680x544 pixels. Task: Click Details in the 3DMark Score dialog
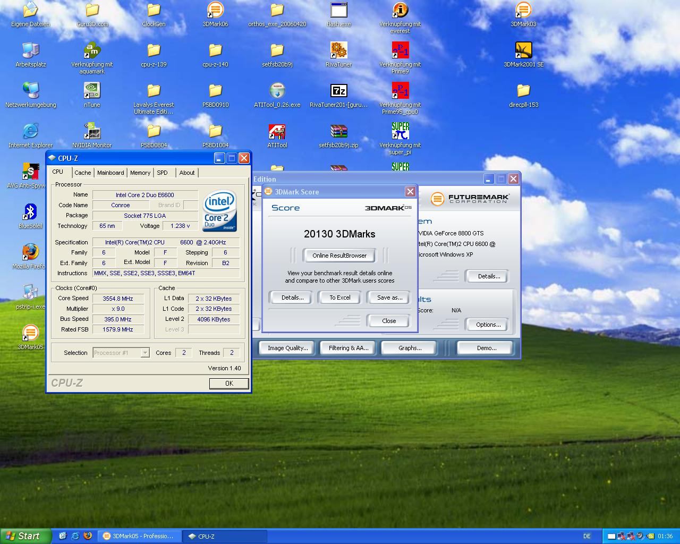[x=292, y=297]
